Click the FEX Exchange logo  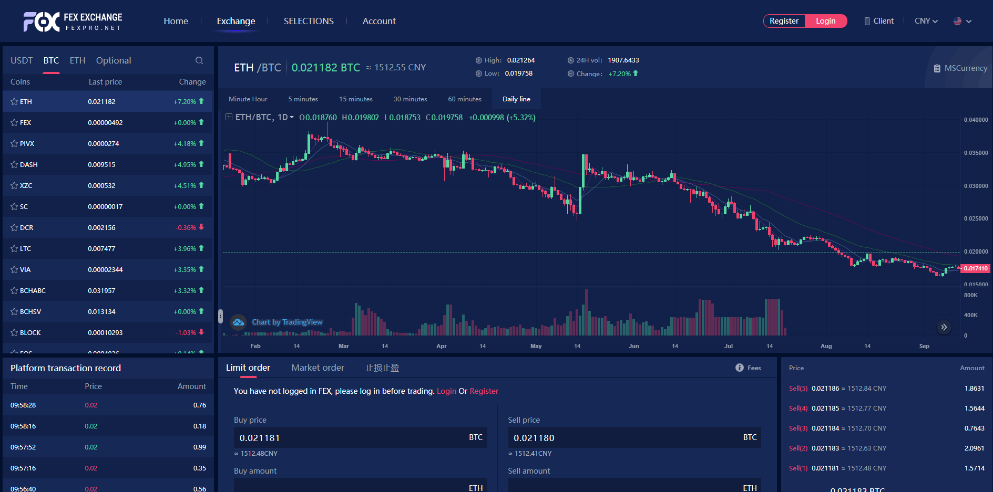73,22
